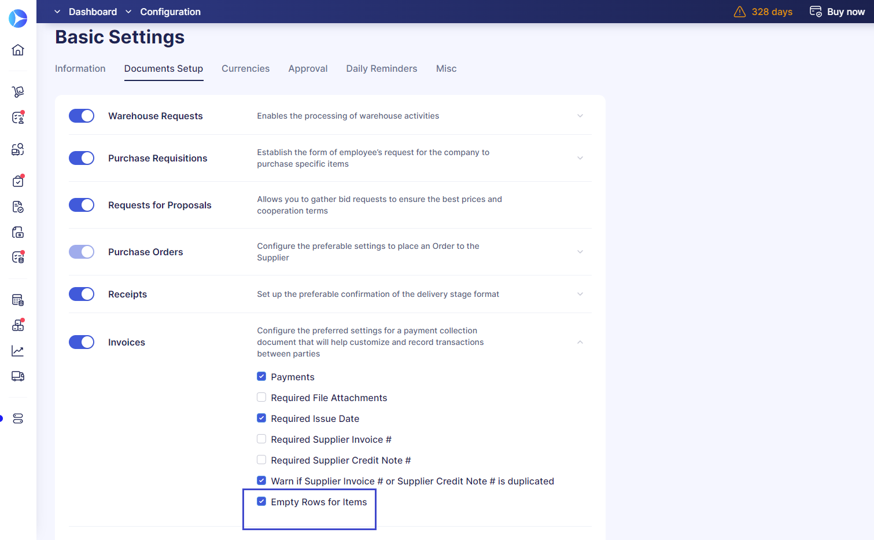Click the orange trial warning triangle icon
The height and width of the screenshot is (540, 874).
pyautogui.click(x=740, y=12)
